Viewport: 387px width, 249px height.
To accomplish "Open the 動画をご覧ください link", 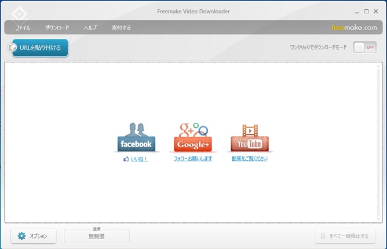I will [x=249, y=159].
